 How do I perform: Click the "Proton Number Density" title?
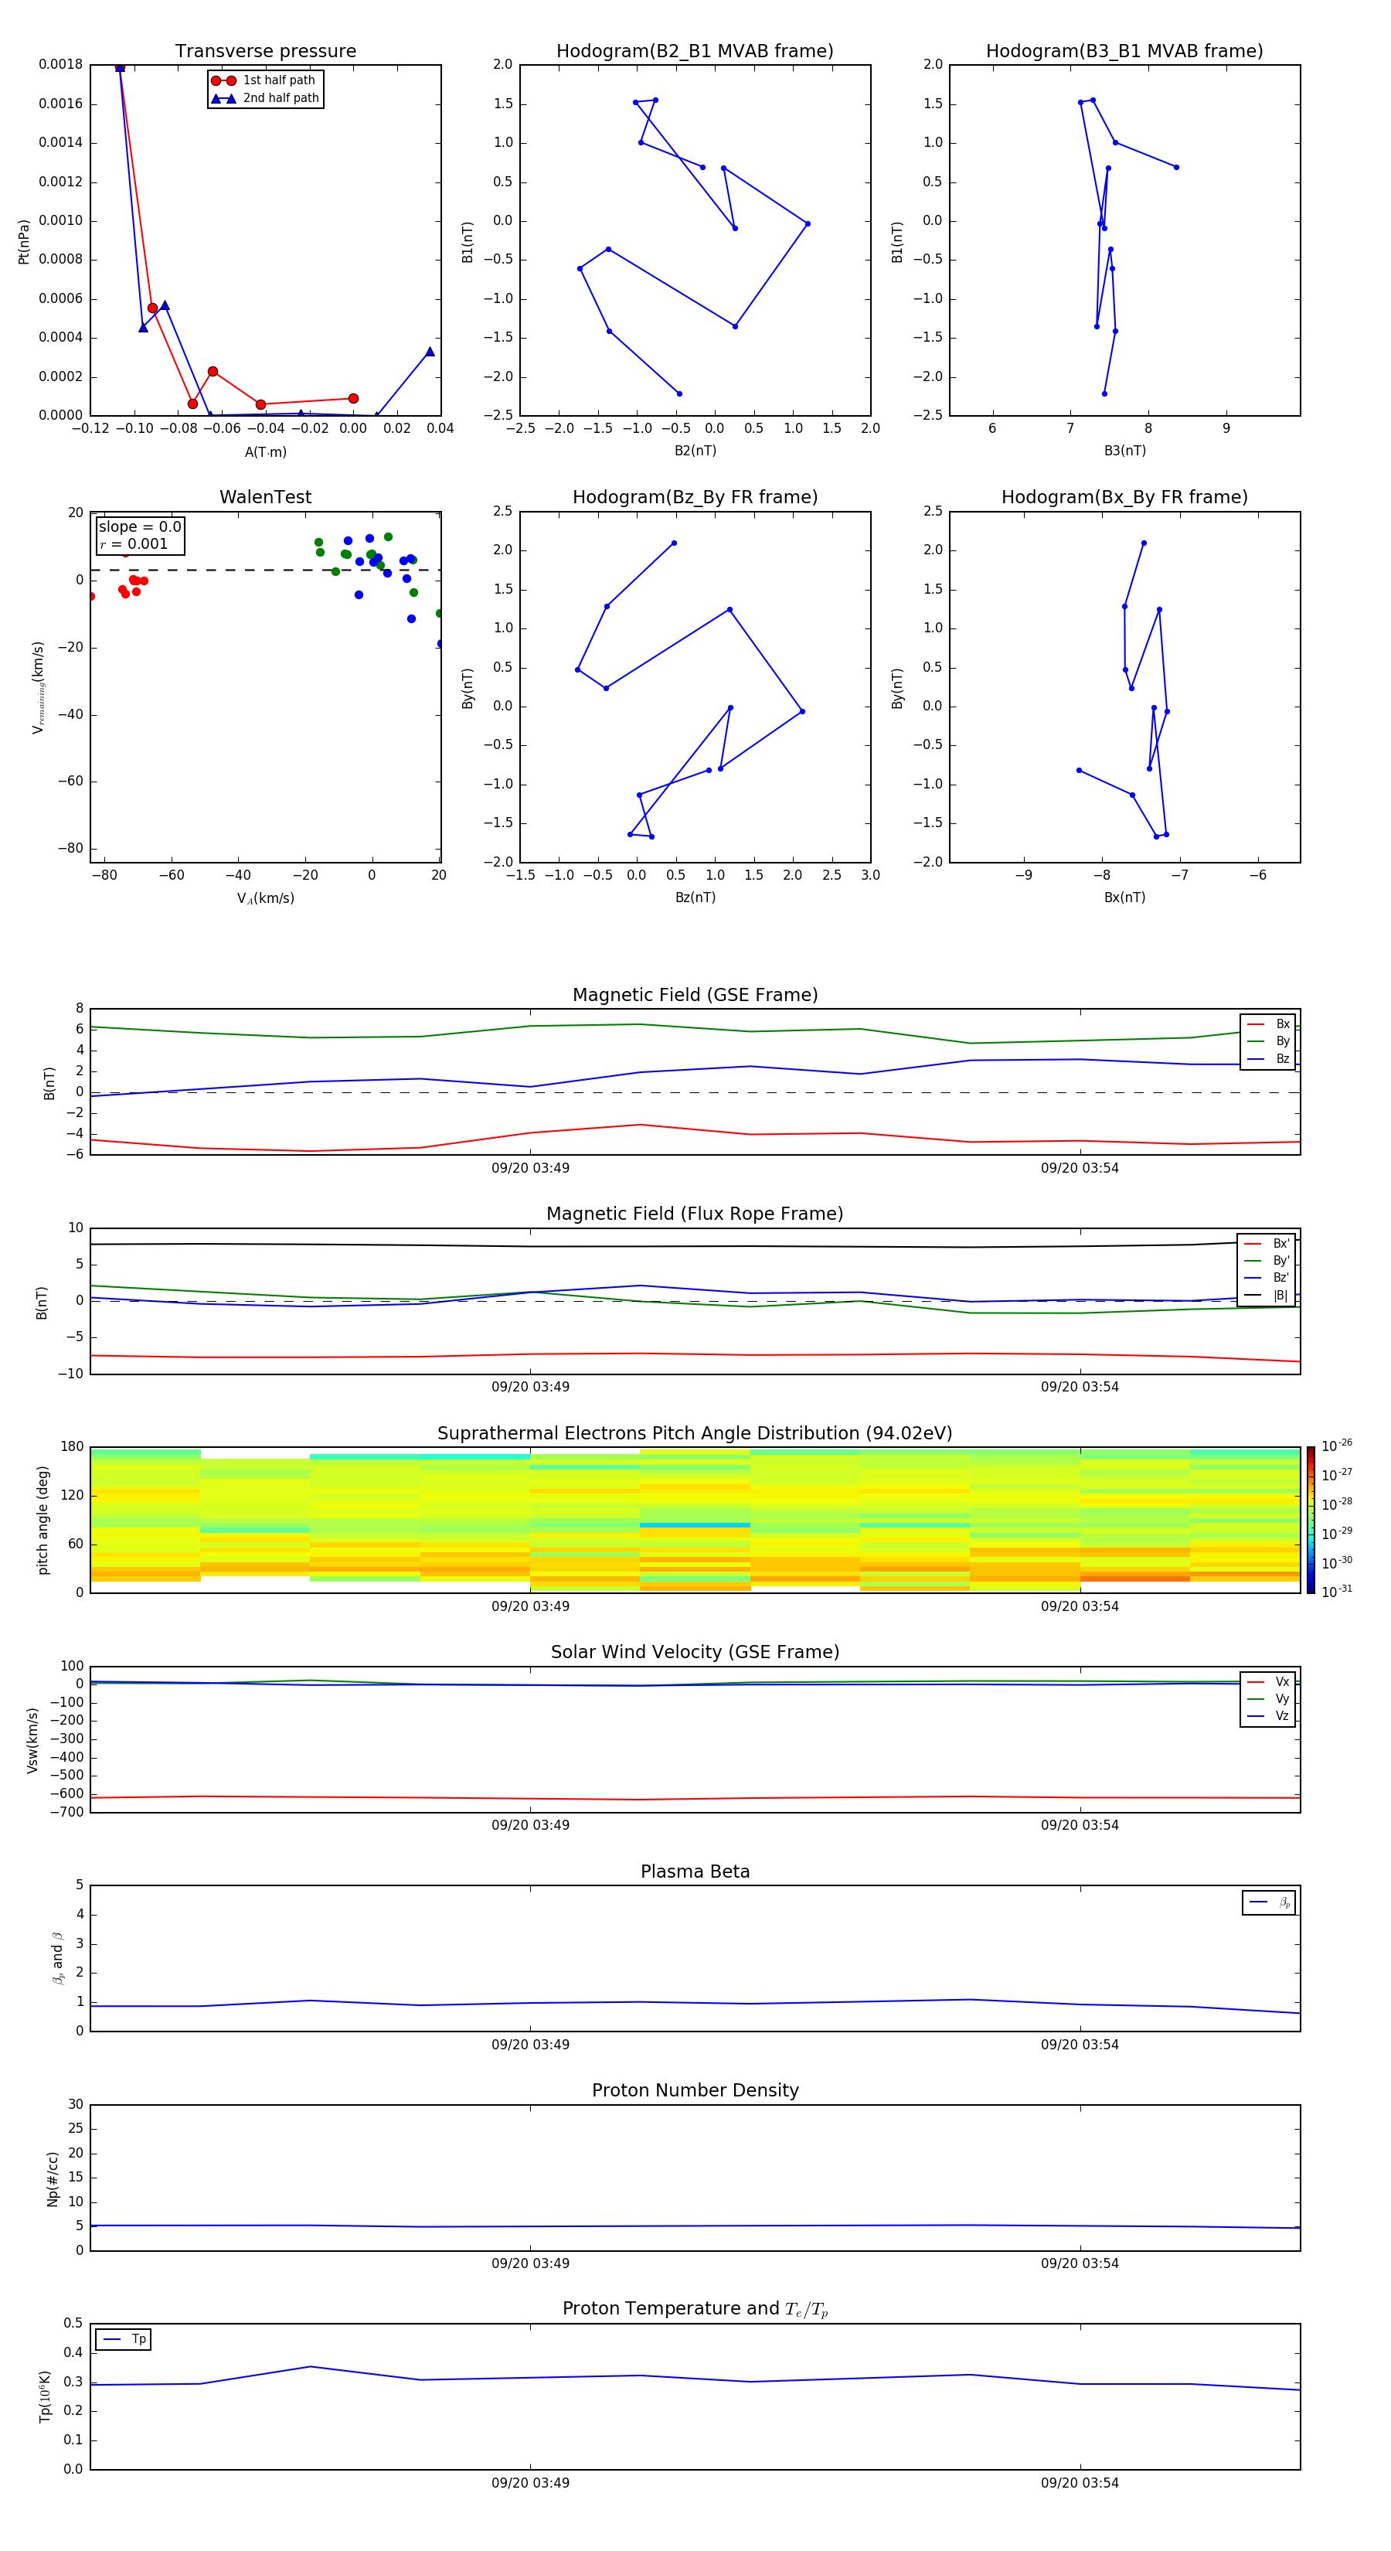coord(695,2090)
